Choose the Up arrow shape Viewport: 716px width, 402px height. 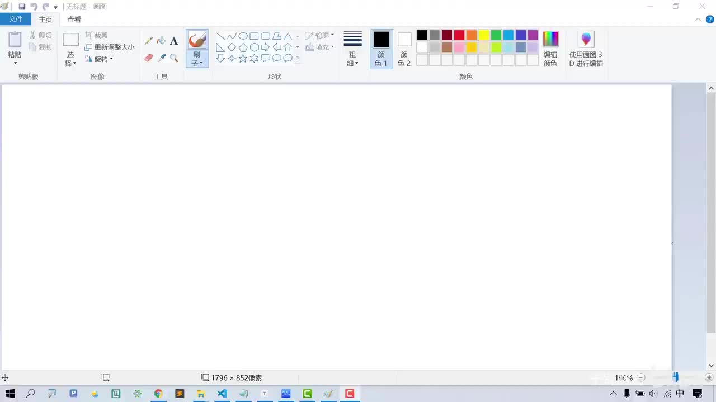coord(288,47)
